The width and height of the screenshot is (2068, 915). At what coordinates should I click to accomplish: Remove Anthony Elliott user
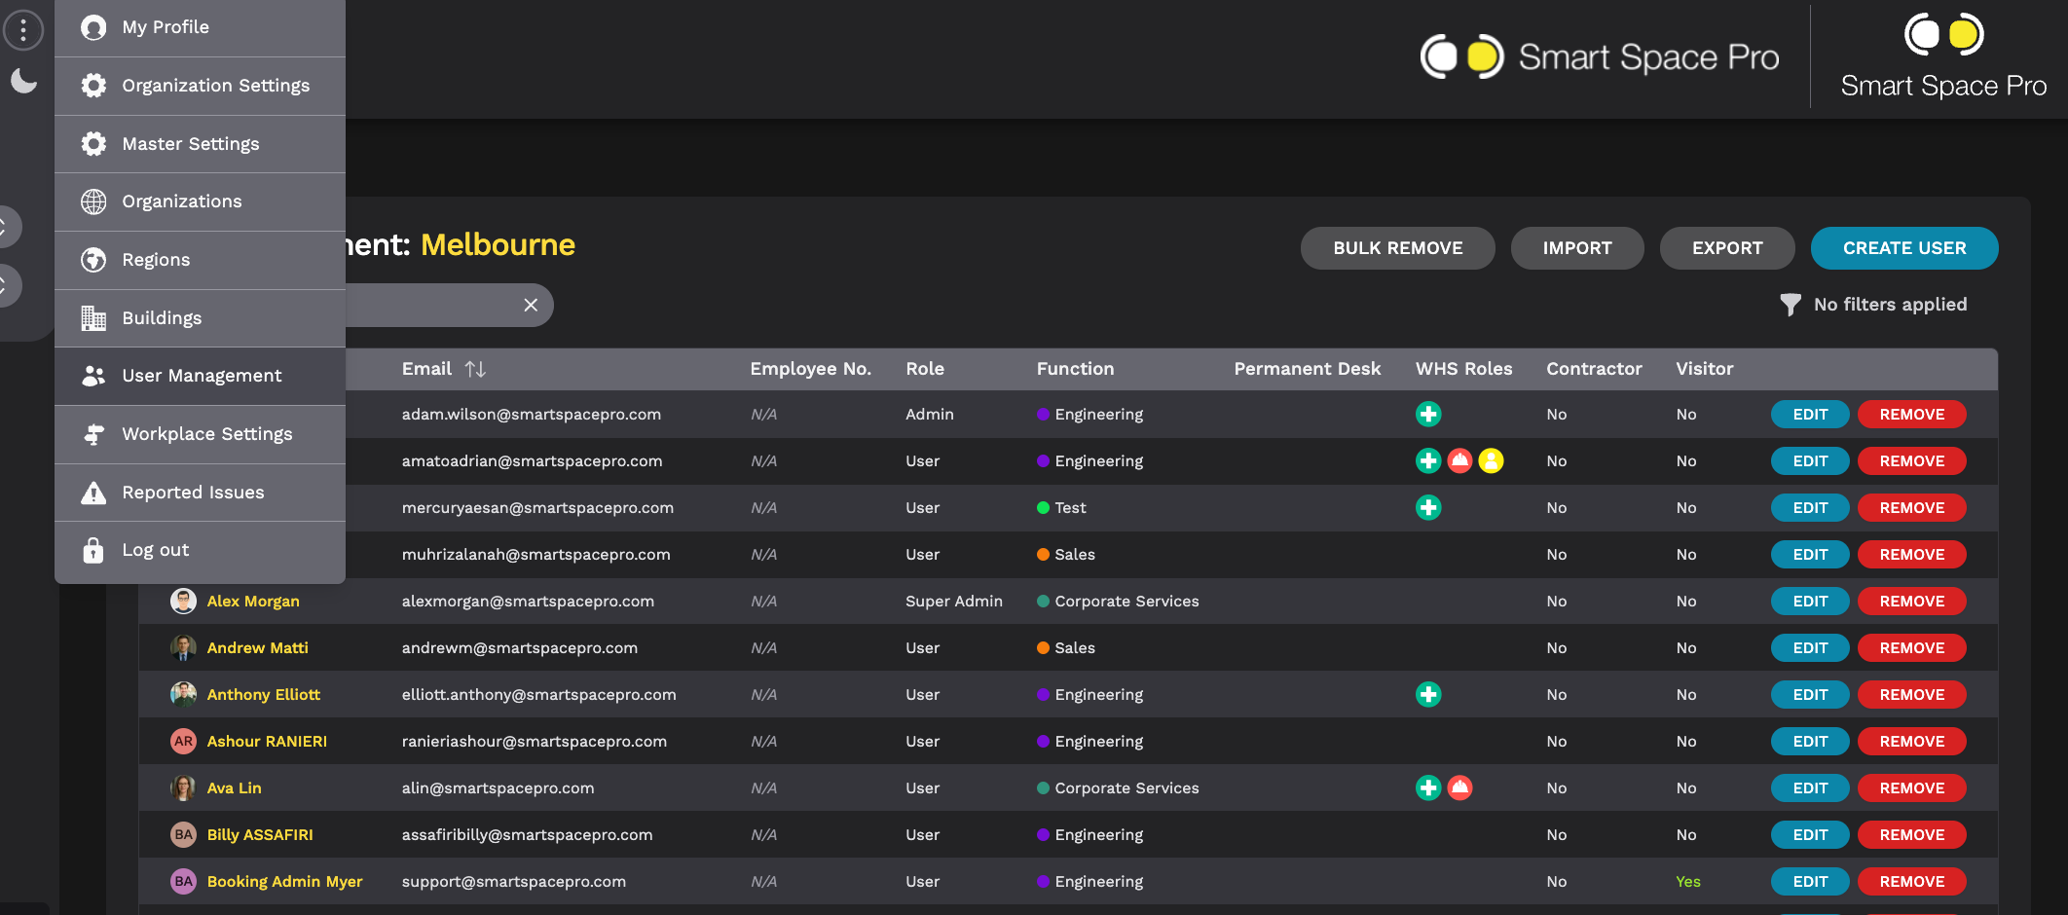[1911, 695]
